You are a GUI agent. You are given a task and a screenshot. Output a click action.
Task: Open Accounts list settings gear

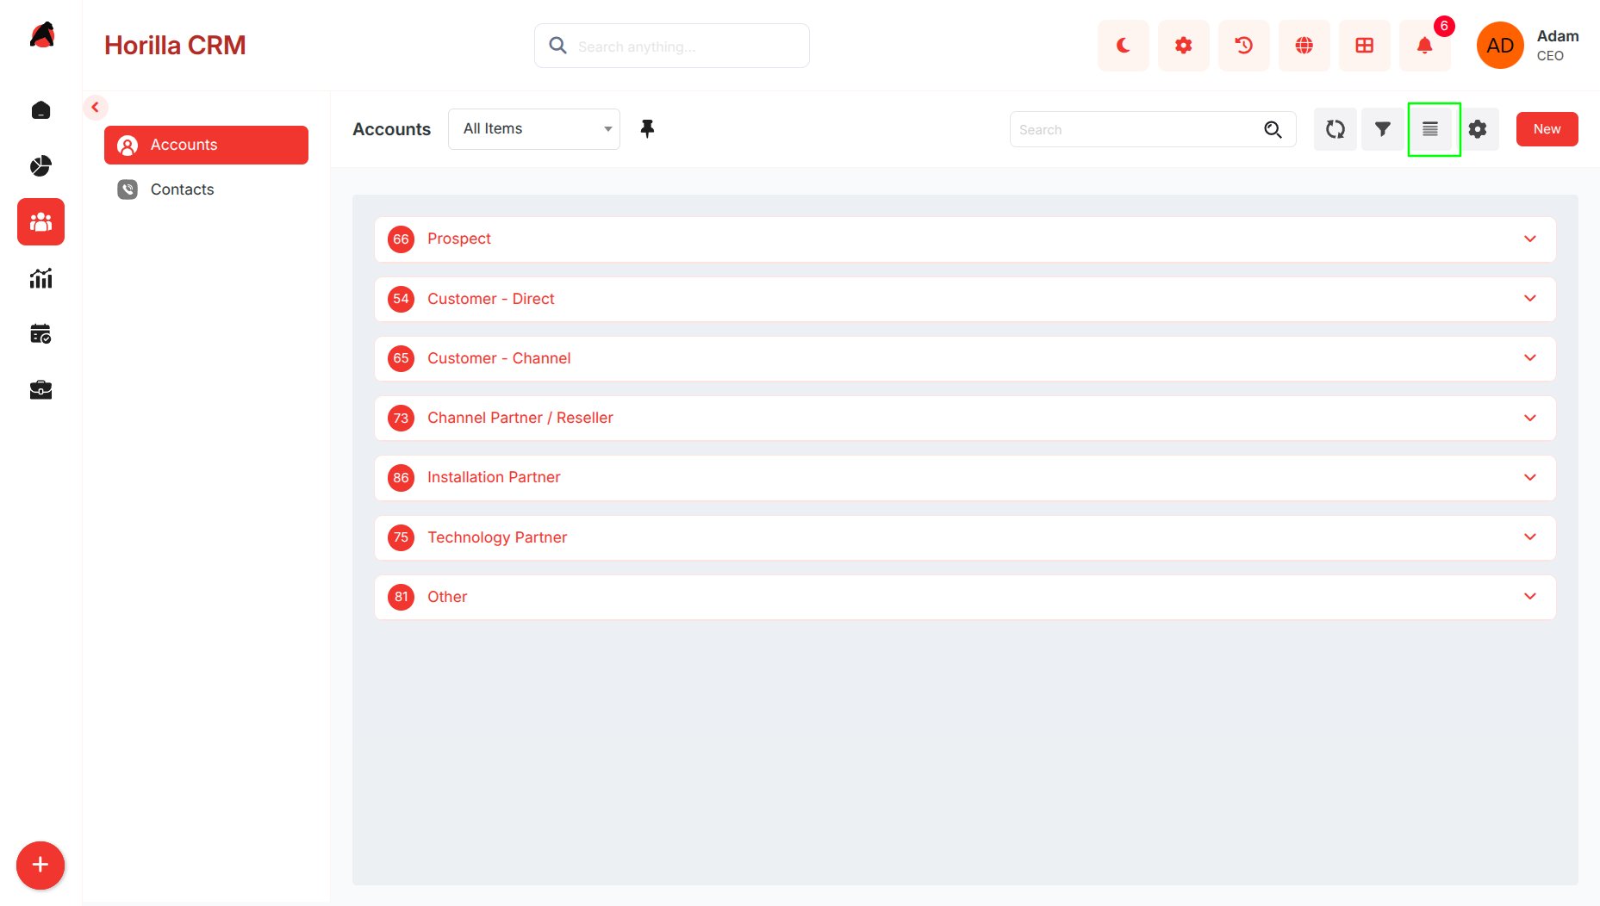coord(1478,129)
